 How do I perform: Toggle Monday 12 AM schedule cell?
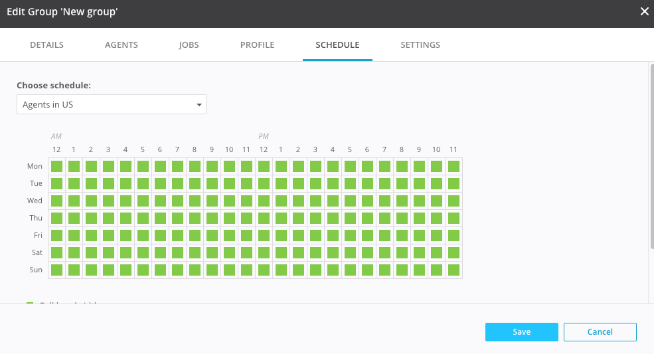pos(56,166)
